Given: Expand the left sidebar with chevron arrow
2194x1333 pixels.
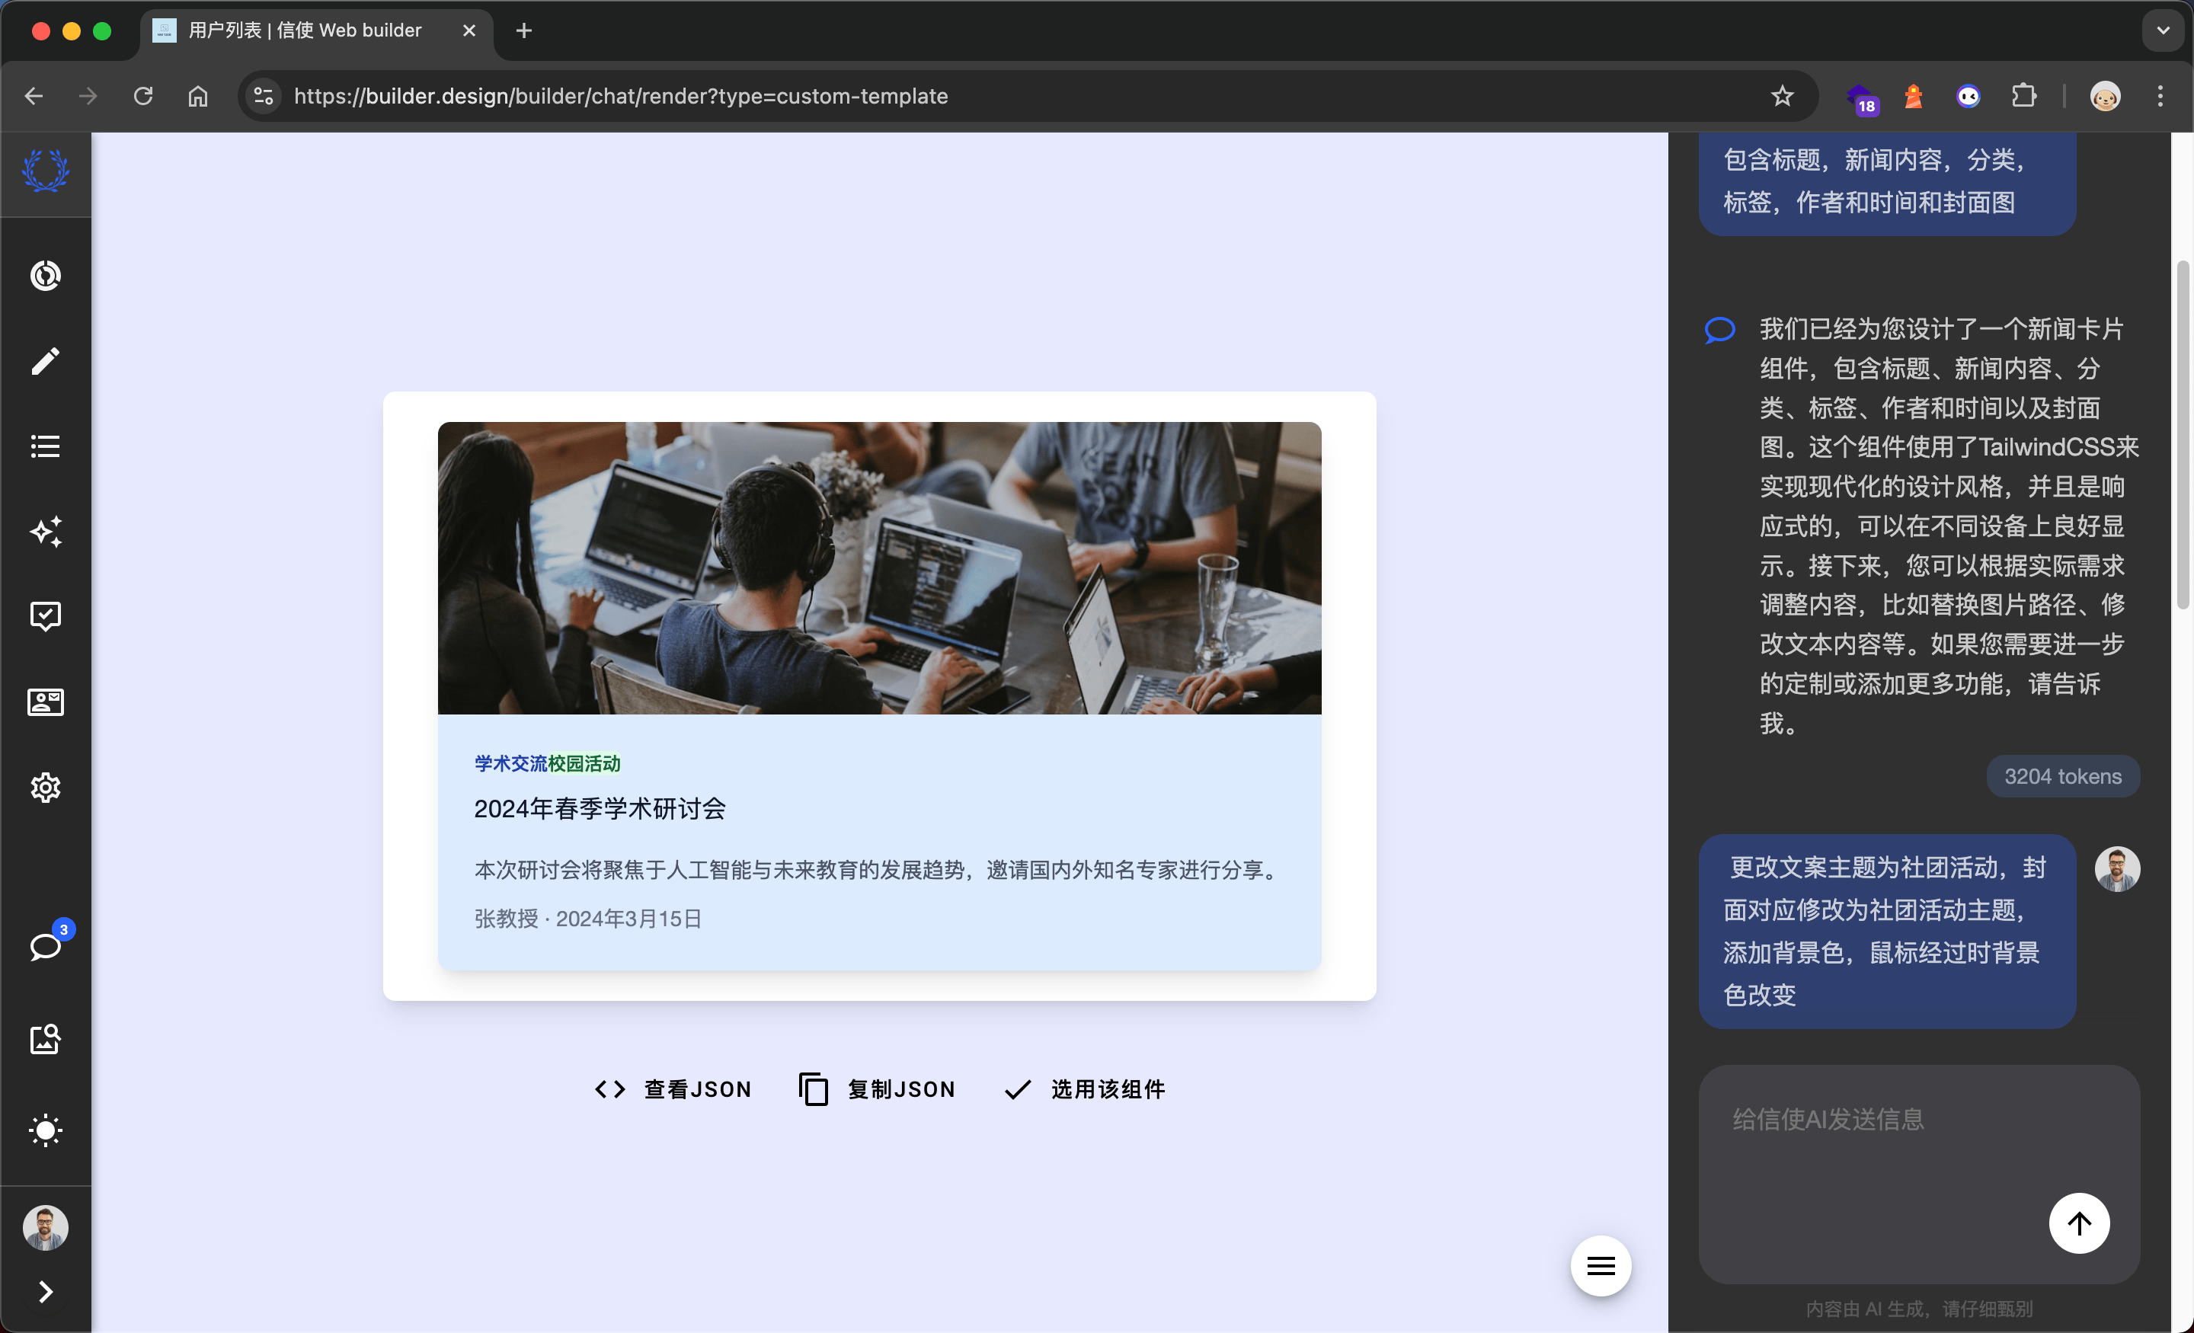Looking at the screenshot, I should [x=46, y=1291].
